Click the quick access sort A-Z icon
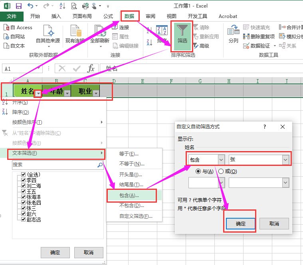Viewport: 303px width, 265px height. pos(62,6)
